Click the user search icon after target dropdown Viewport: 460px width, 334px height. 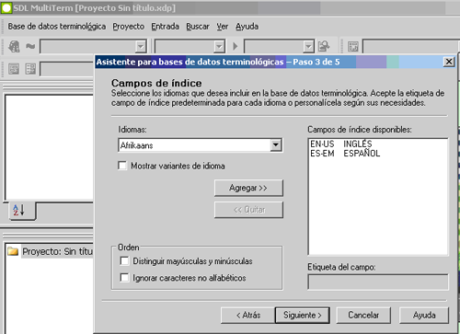pyautogui.click(x=324, y=46)
